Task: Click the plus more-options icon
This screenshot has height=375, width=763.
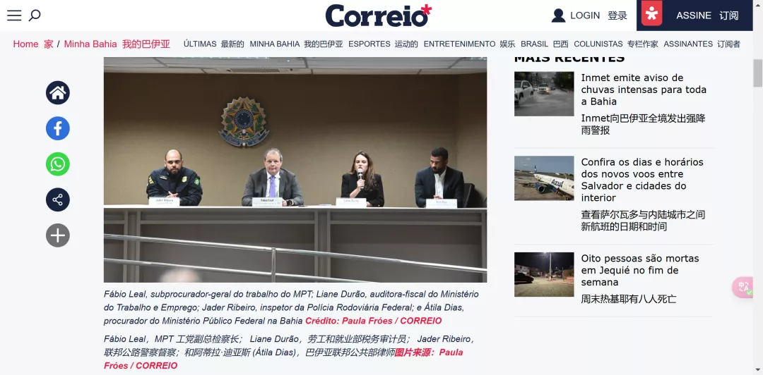Action: click(x=58, y=235)
